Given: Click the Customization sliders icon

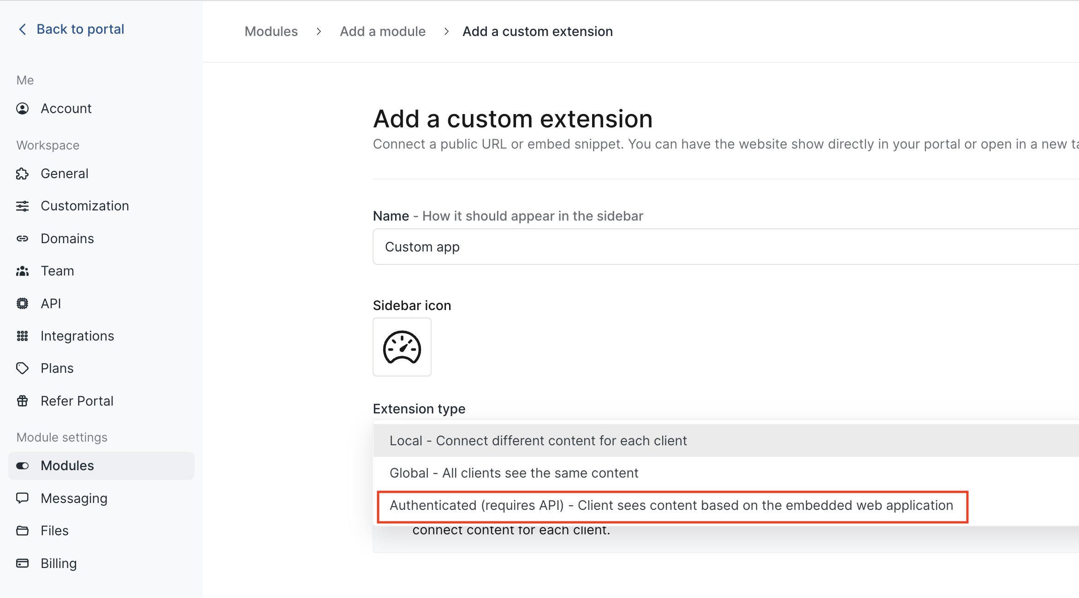Looking at the screenshot, I should click(x=22, y=206).
